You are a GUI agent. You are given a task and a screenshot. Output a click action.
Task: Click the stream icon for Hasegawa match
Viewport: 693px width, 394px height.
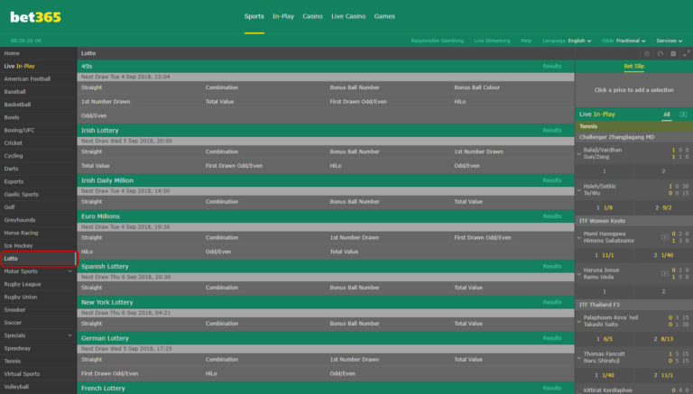665,237
